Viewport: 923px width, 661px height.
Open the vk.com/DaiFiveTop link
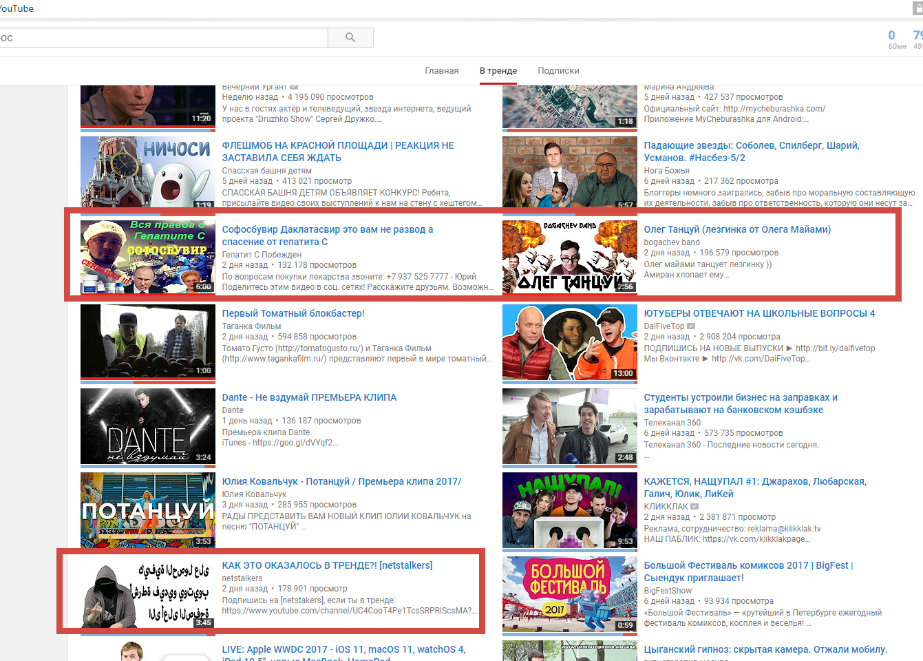tap(761, 359)
